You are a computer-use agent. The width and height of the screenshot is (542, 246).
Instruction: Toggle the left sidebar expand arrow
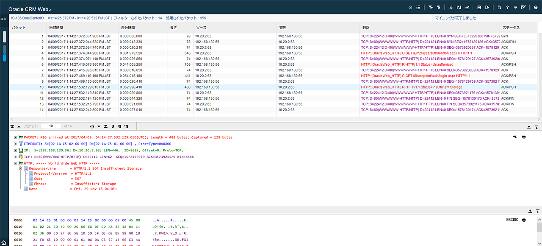click(x=4, y=19)
